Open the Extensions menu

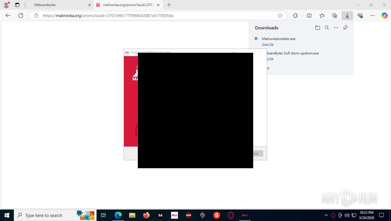tap(295, 16)
